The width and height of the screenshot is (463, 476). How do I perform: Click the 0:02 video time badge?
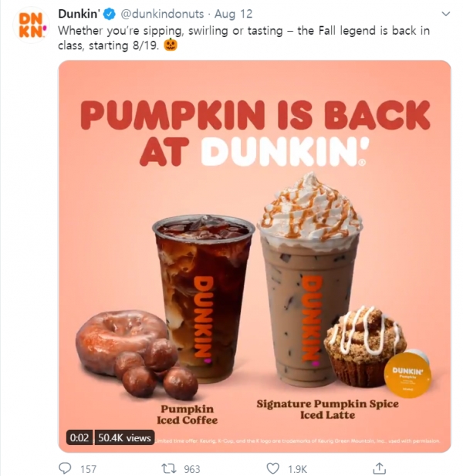79,437
